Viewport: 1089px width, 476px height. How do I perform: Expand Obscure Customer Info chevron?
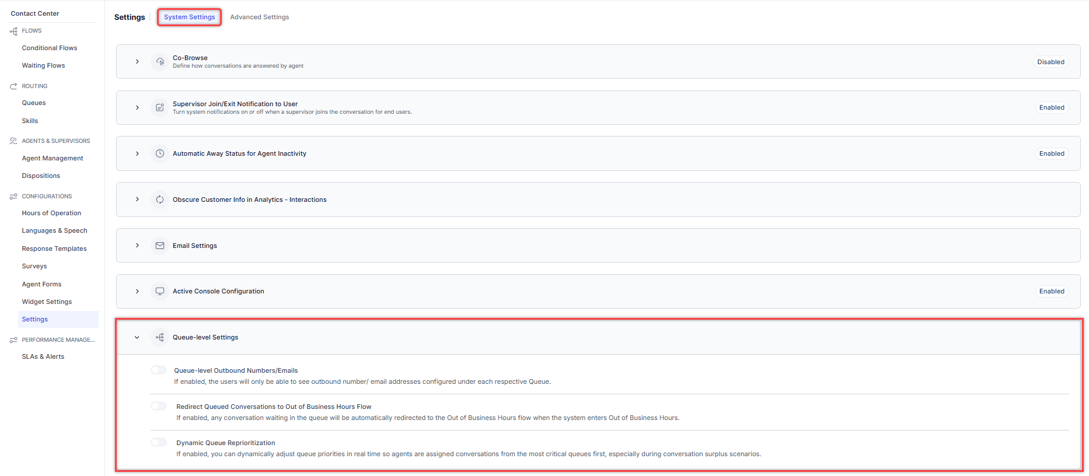pyautogui.click(x=137, y=199)
